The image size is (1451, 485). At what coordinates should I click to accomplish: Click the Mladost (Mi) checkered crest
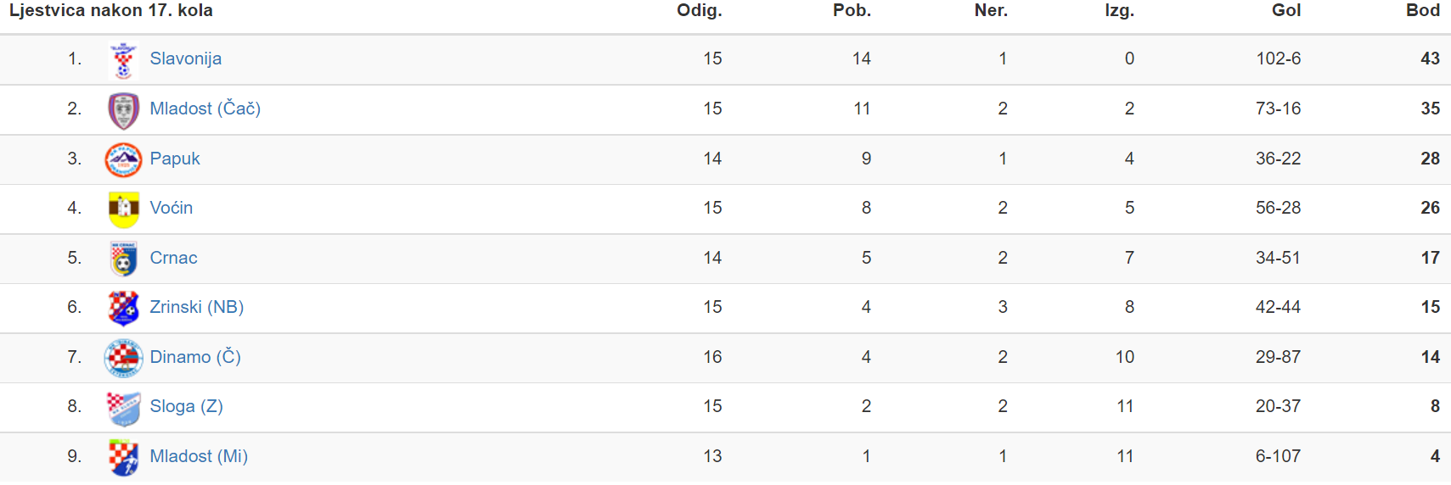pos(124,457)
